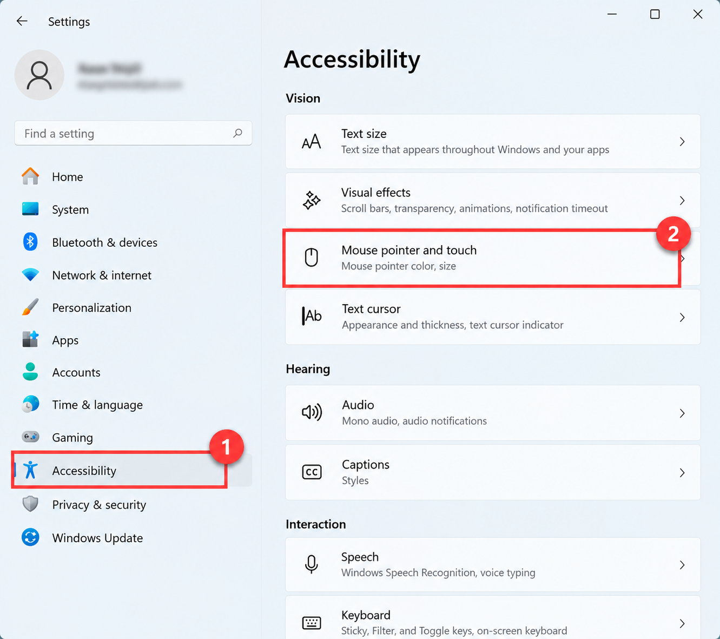Click the Home house icon
The image size is (720, 639).
click(30, 176)
